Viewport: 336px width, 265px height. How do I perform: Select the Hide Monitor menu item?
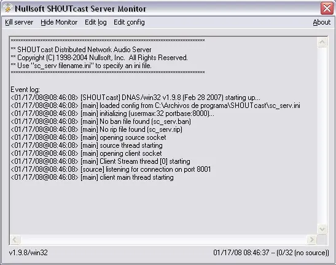click(59, 22)
